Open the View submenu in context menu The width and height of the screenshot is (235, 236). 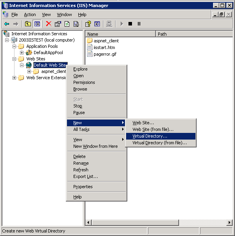(x=96, y=140)
